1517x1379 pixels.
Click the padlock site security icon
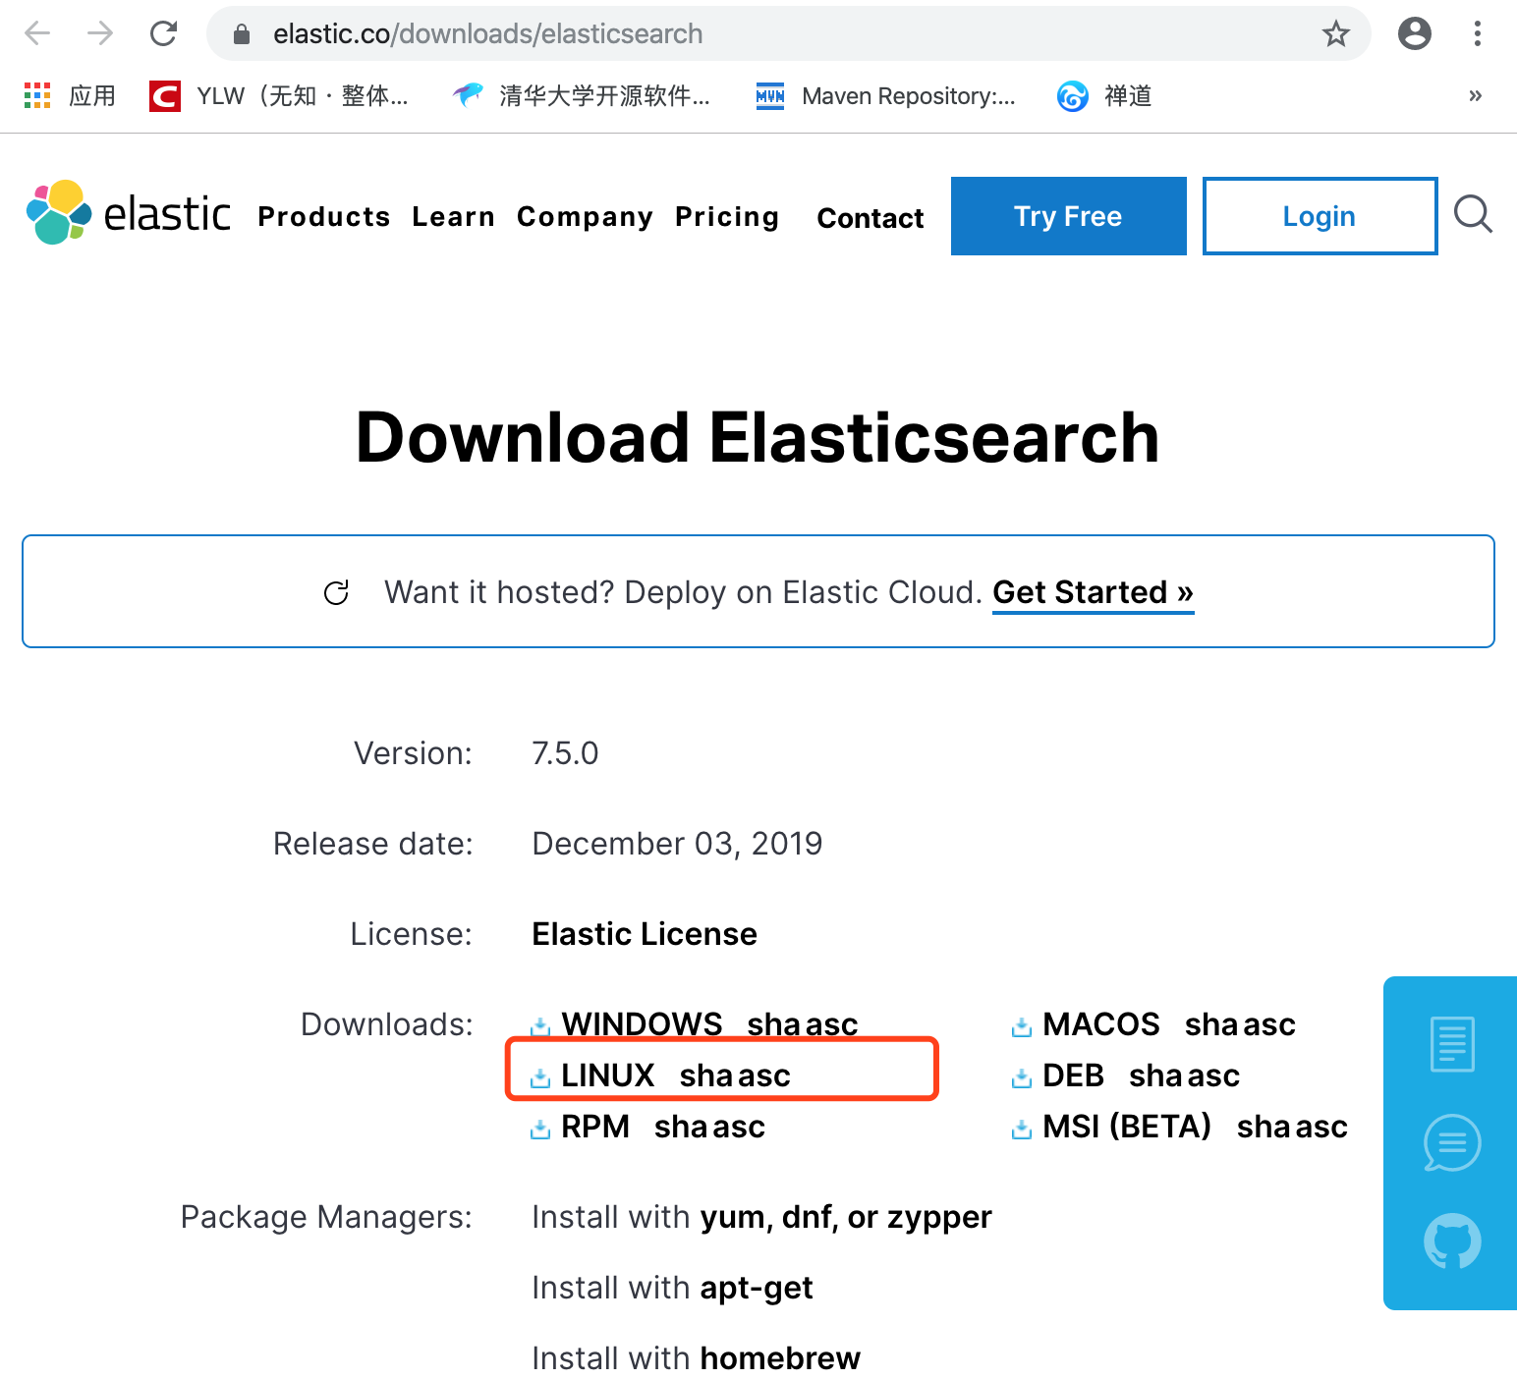pyautogui.click(x=242, y=34)
